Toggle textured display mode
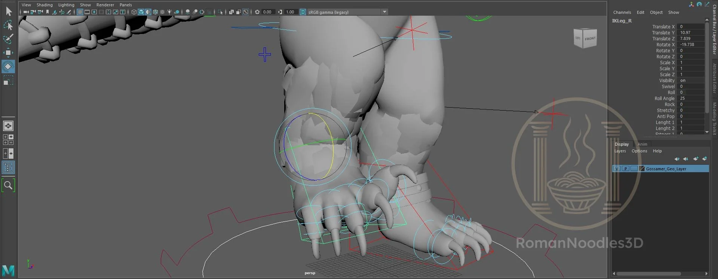 [x=162, y=12]
